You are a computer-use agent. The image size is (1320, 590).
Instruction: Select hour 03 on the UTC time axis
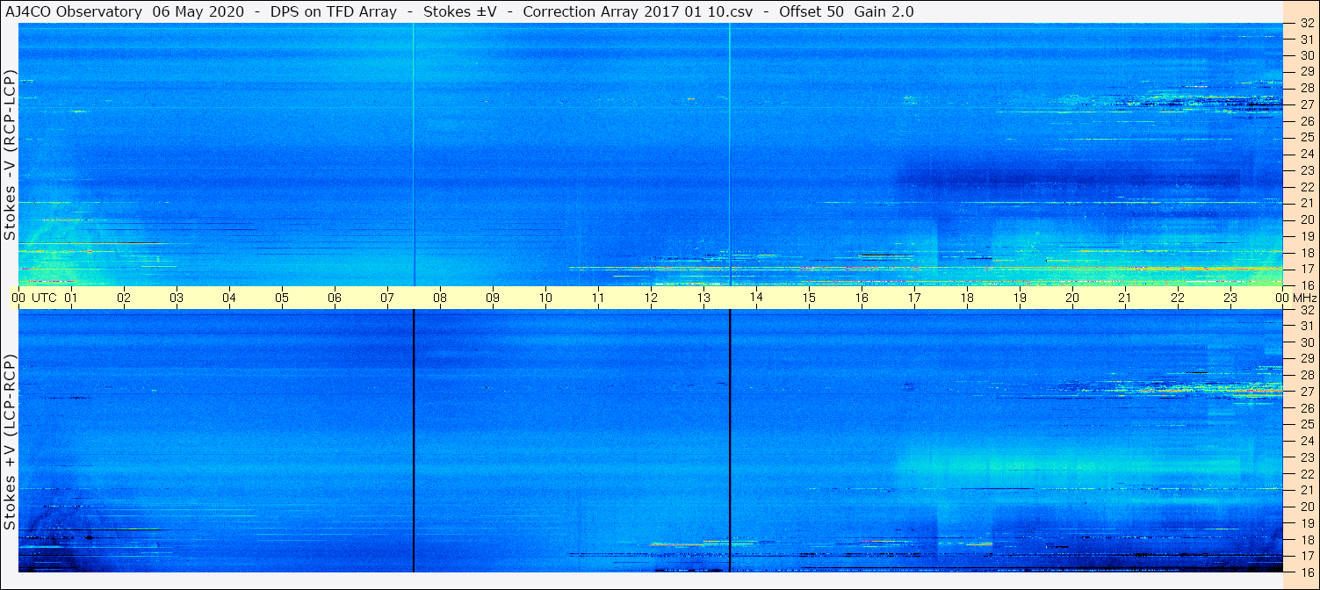177,298
